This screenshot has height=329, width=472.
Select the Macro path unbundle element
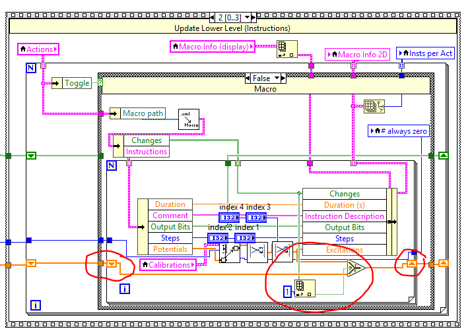143,113
